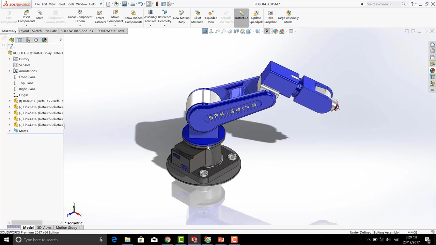Image resolution: width=436 pixels, height=245 pixels.
Task: Open Design Library task pane icon
Action: pos(432,51)
